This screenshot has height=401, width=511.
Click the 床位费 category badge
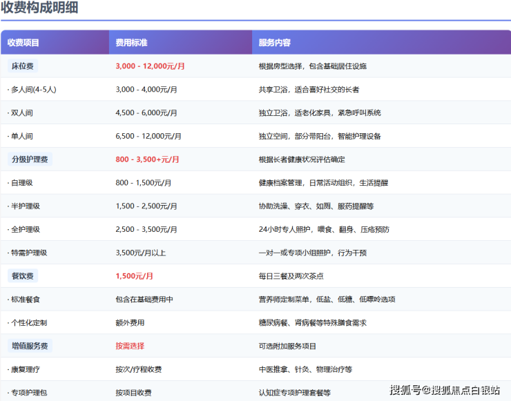pyautogui.click(x=23, y=66)
